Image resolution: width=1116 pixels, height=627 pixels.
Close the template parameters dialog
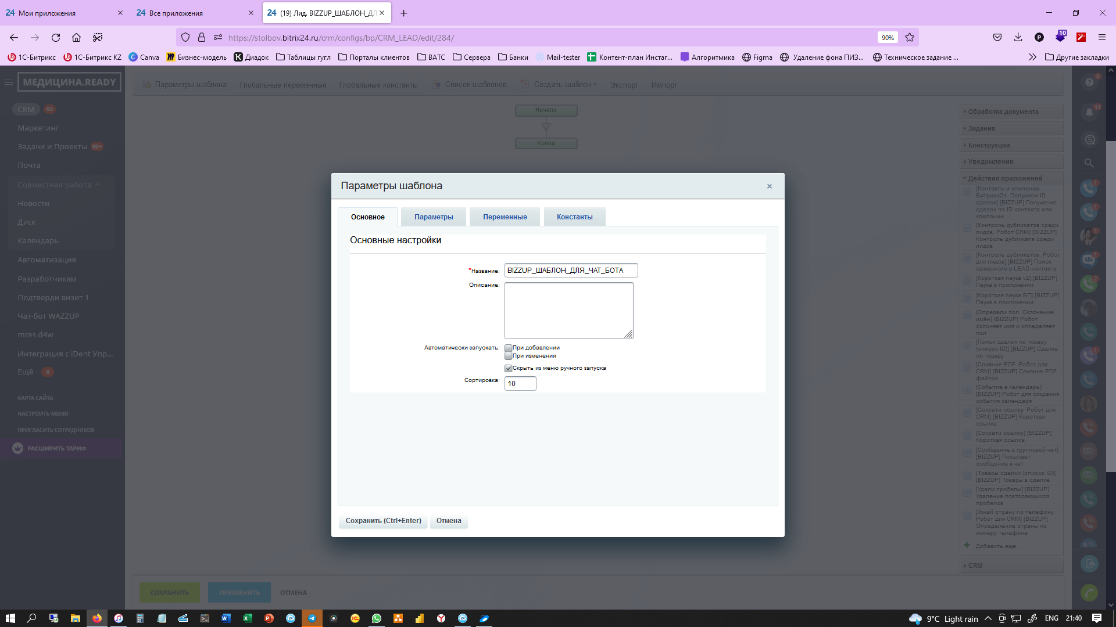pos(769,186)
